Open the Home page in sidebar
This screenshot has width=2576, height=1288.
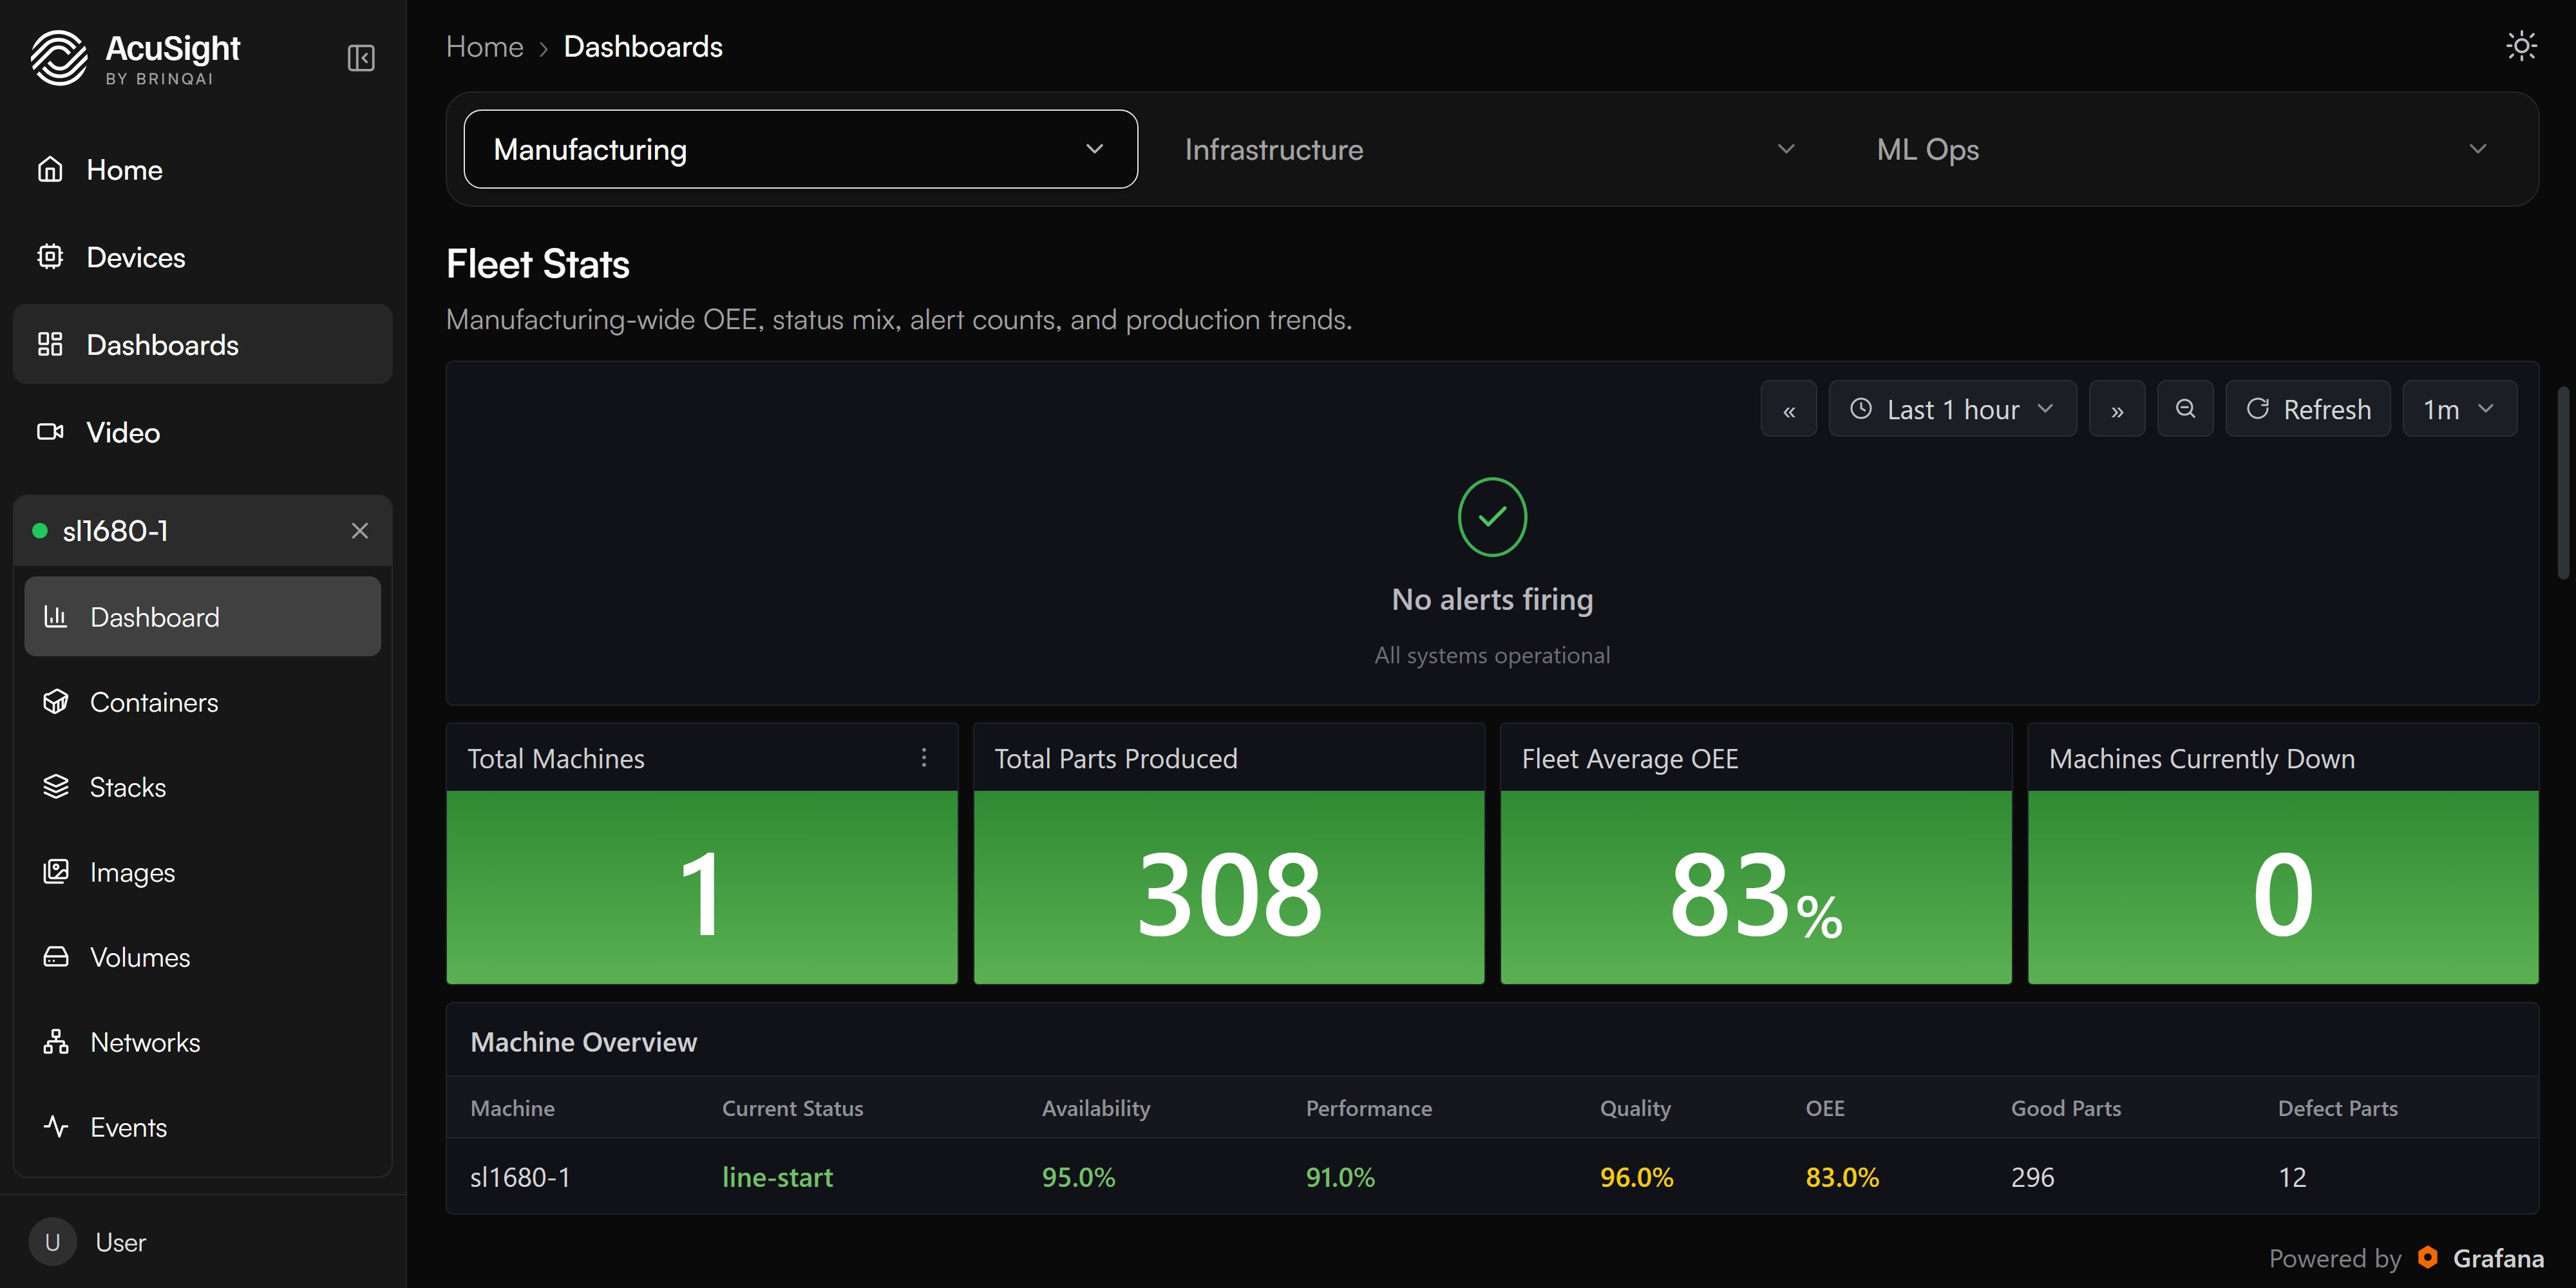click(x=202, y=170)
